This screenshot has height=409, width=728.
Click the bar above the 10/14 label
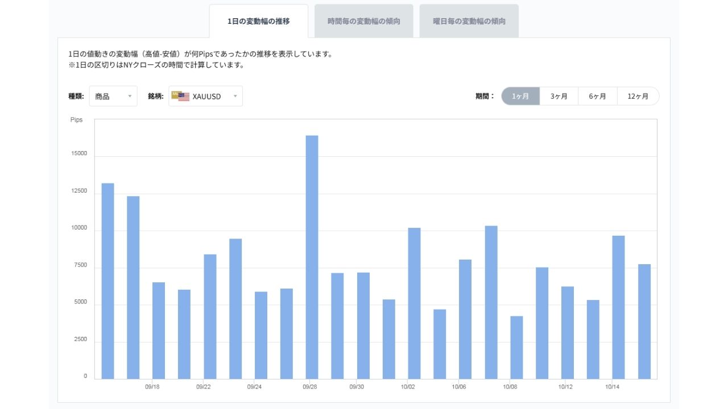pyautogui.click(x=618, y=307)
